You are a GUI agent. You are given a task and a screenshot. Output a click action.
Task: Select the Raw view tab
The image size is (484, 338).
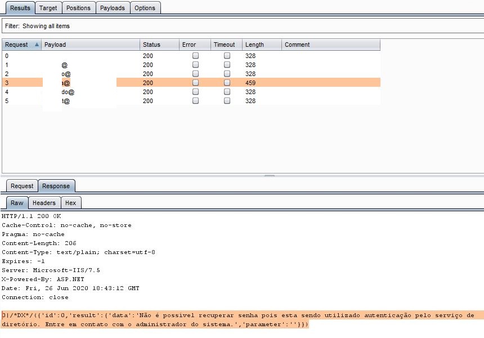click(17, 203)
